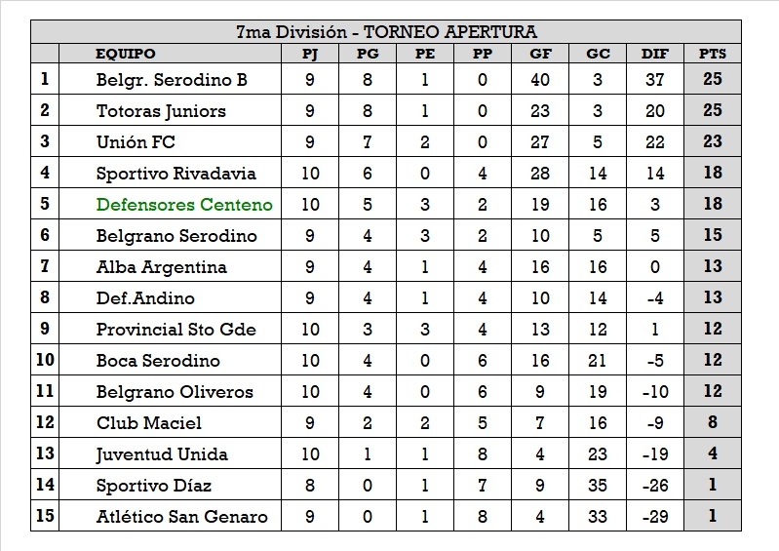Click on Totoras Juniors team name
The height and width of the screenshot is (551, 779).
click(x=161, y=111)
